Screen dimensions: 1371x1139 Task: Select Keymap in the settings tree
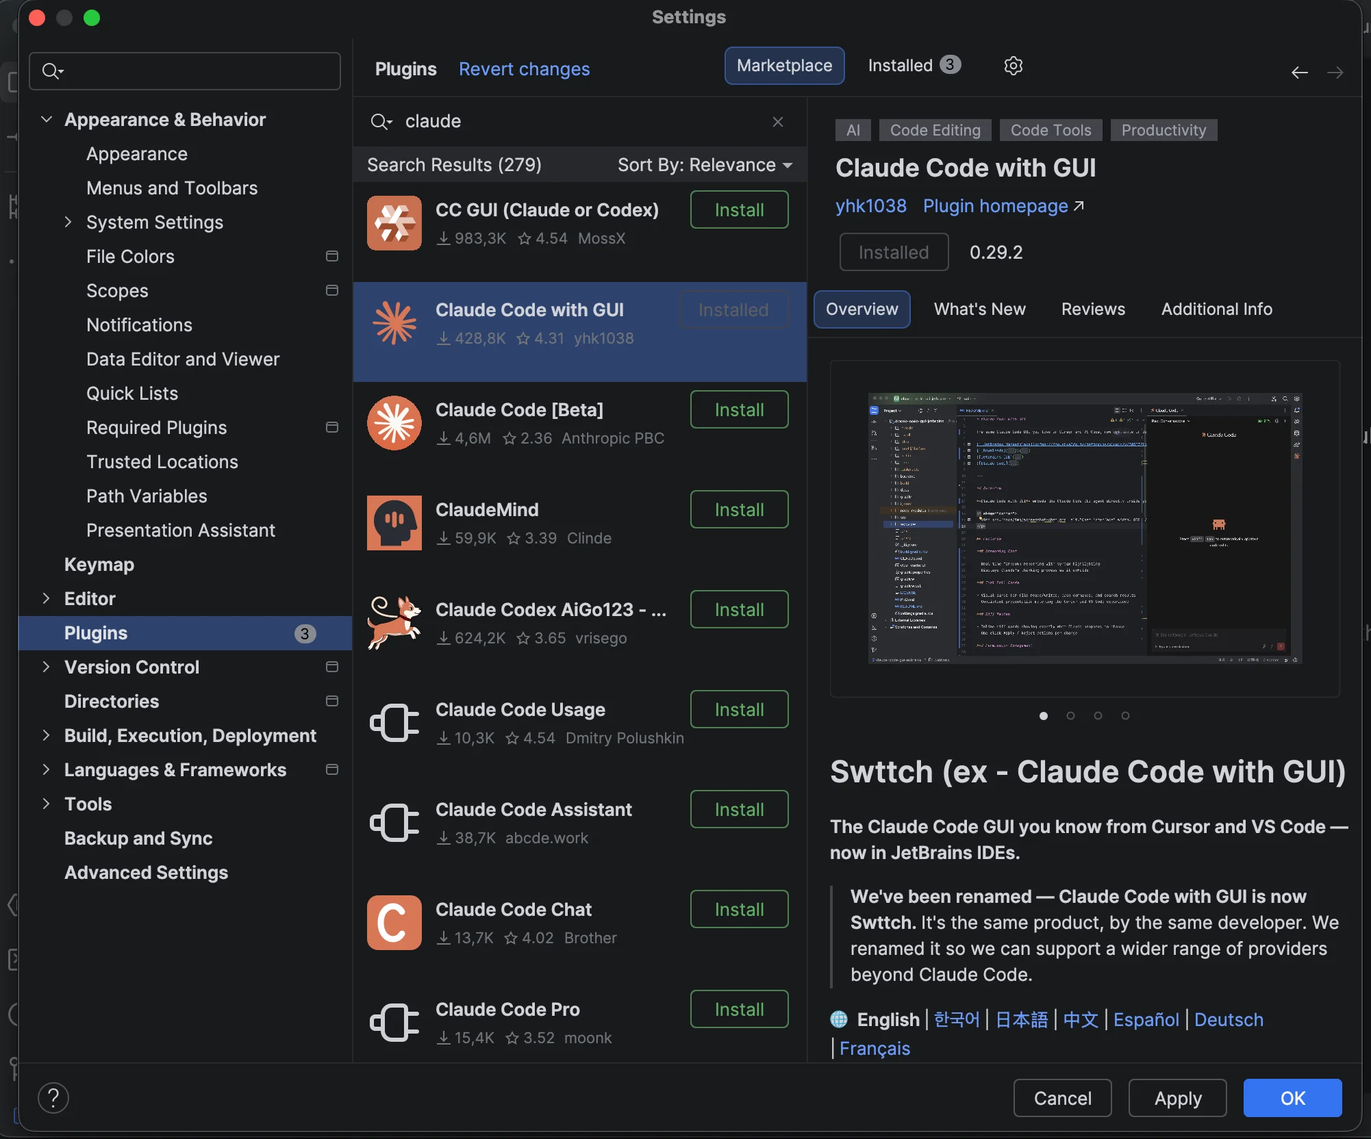click(x=99, y=564)
